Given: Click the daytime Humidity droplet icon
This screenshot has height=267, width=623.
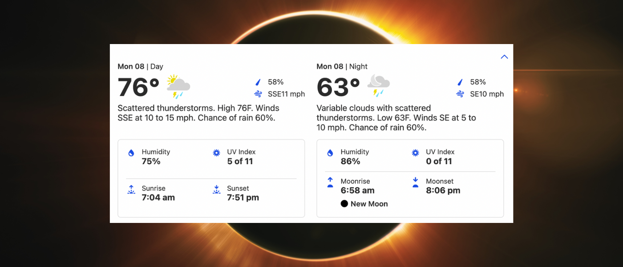Looking at the screenshot, I should pyautogui.click(x=131, y=153).
